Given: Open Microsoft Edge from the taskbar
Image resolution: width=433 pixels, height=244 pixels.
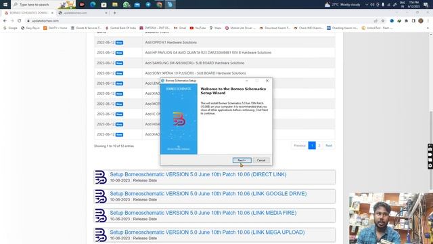Looking at the screenshot, I should (x=93, y=5).
